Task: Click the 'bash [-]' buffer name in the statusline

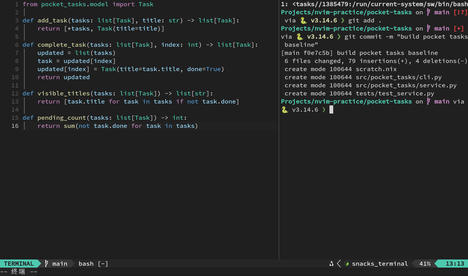Action: pos(93,264)
